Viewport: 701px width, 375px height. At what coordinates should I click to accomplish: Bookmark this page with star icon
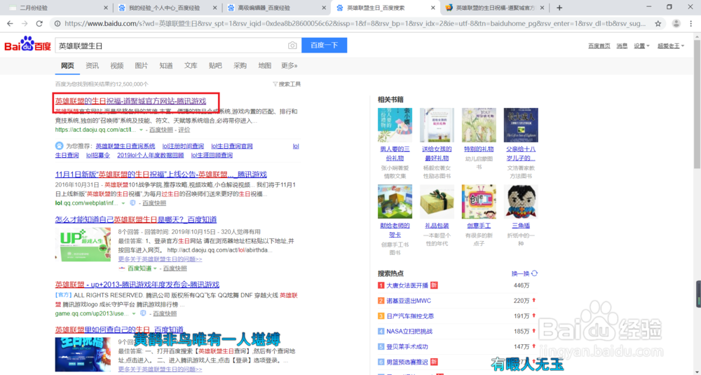click(x=658, y=24)
